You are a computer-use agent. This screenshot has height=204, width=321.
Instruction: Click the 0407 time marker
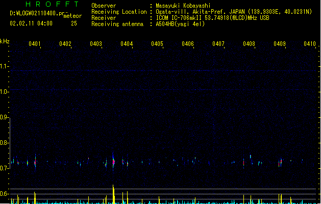[218, 44]
